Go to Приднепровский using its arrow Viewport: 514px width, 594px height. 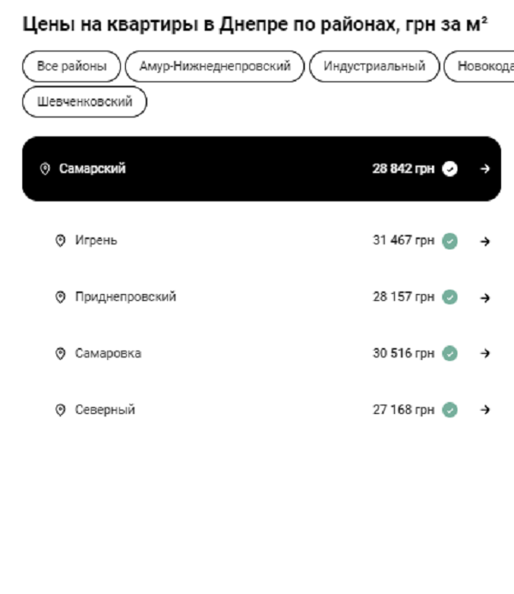pos(485,297)
